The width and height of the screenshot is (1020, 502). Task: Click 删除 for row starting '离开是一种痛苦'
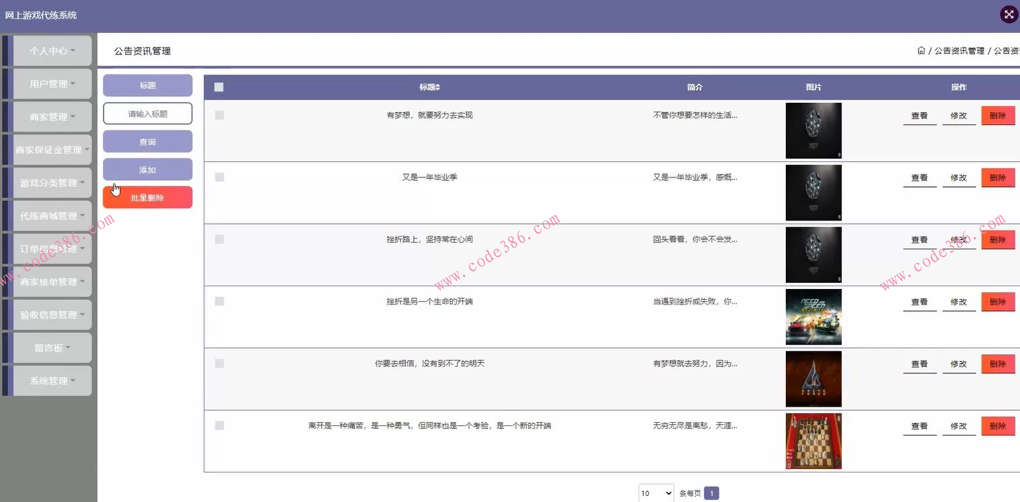pos(998,426)
